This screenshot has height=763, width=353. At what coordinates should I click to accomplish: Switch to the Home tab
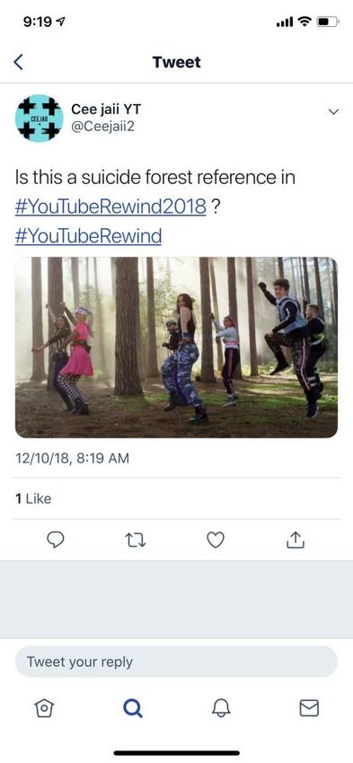[44, 708]
